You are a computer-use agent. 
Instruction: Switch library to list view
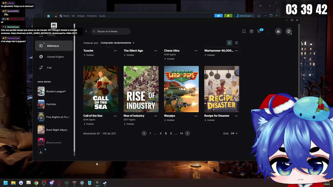tap(236, 43)
